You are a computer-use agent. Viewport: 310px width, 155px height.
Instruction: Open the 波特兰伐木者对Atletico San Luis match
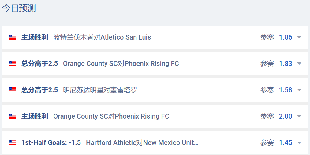coord(102,37)
